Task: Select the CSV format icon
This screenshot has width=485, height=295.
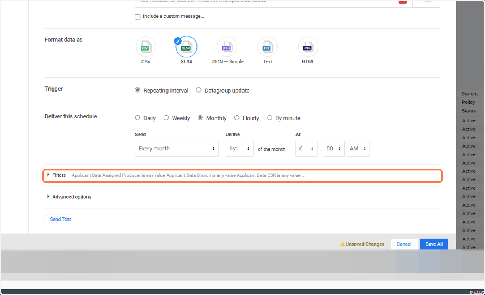Action: (146, 47)
